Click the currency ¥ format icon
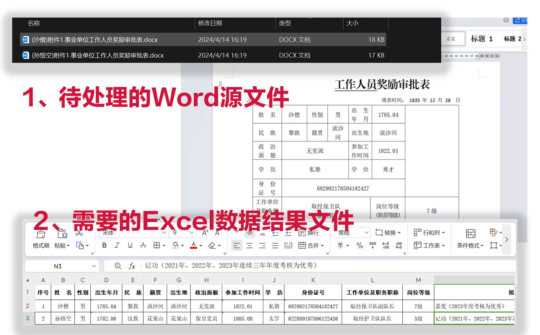The height and width of the screenshot is (335, 540). (x=340, y=245)
